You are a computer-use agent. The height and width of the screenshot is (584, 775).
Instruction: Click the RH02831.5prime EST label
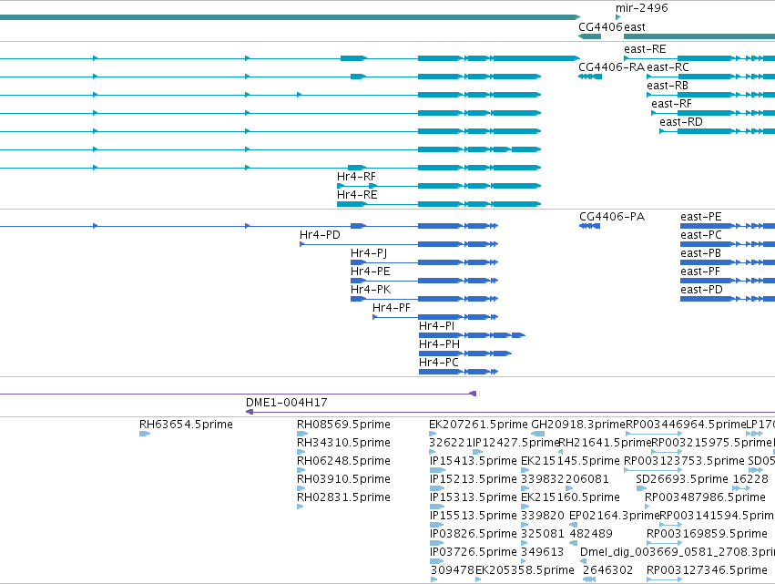pos(343,497)
